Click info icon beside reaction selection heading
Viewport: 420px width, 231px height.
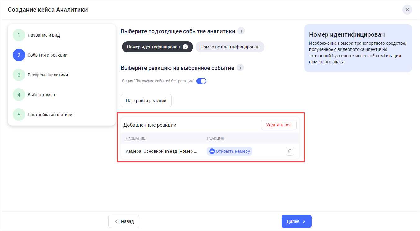(x=240, y=68)
